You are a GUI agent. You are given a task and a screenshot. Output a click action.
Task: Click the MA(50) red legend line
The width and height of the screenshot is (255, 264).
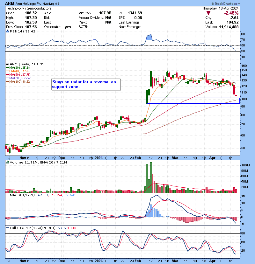[x=7, y=75]
